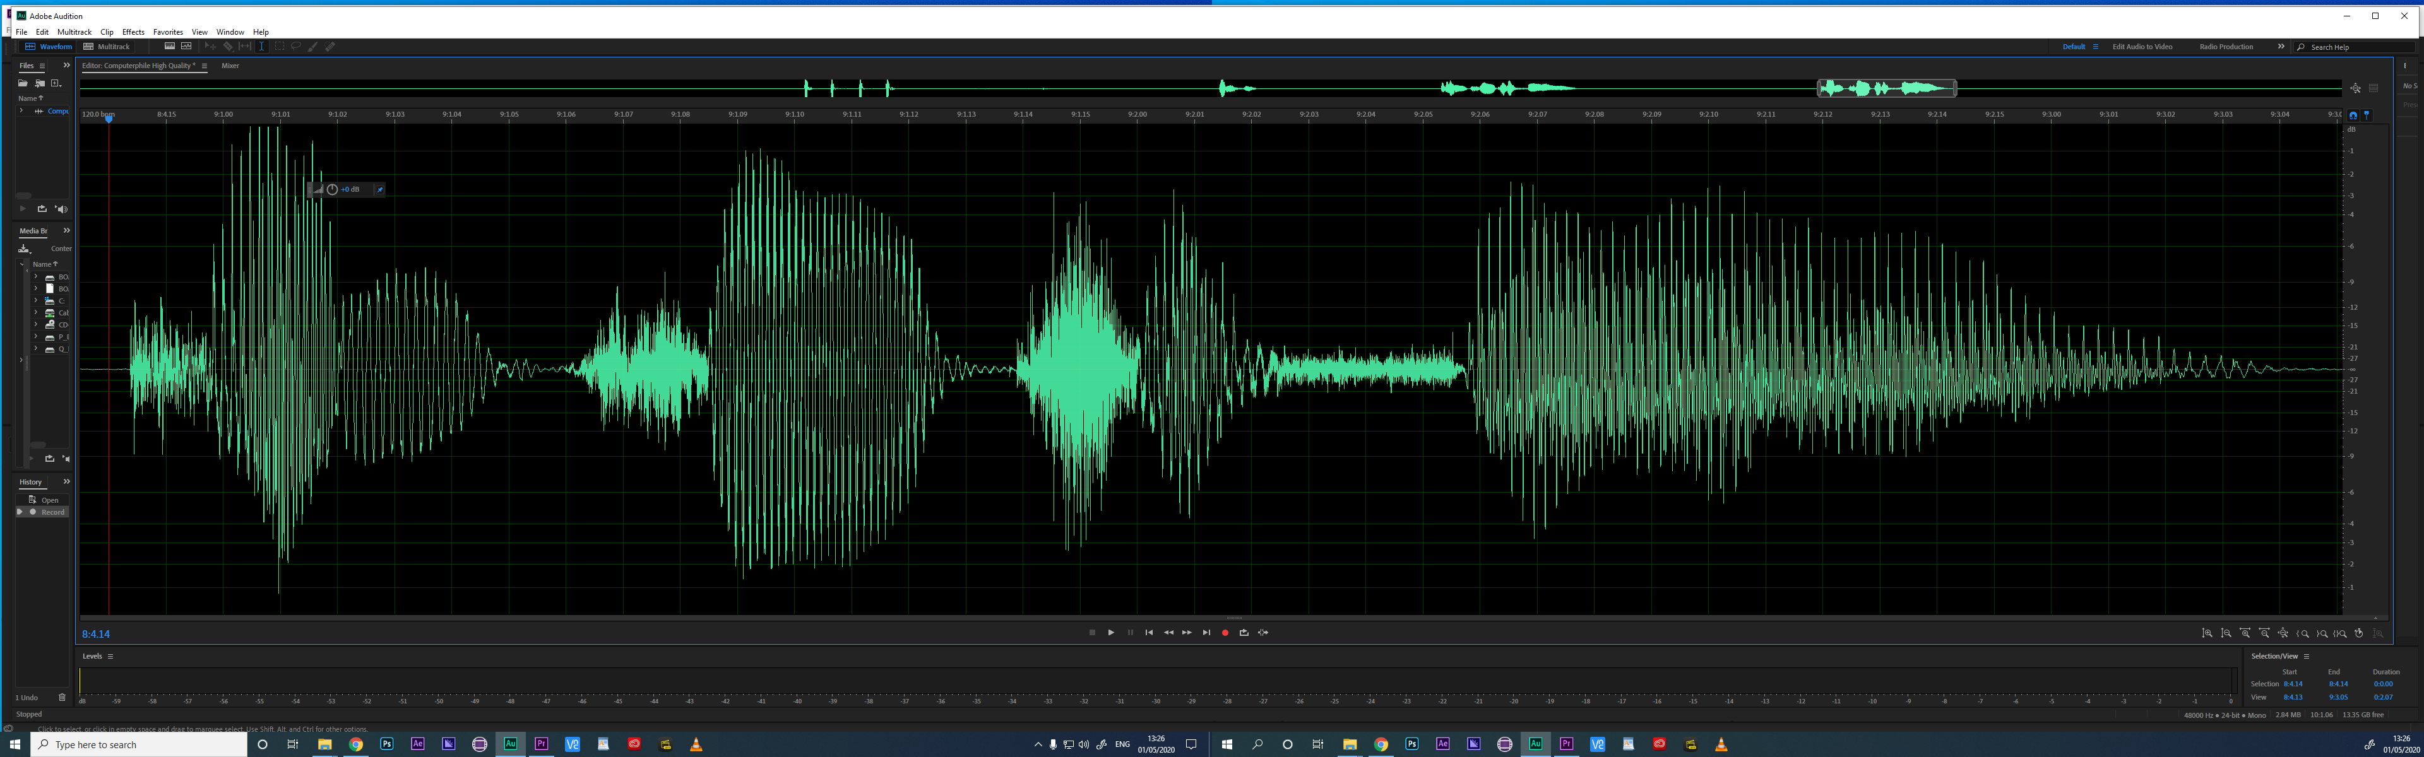2424x757 pixels.
Task: Move playhead to next marker
Action: tap(1206, 633)
